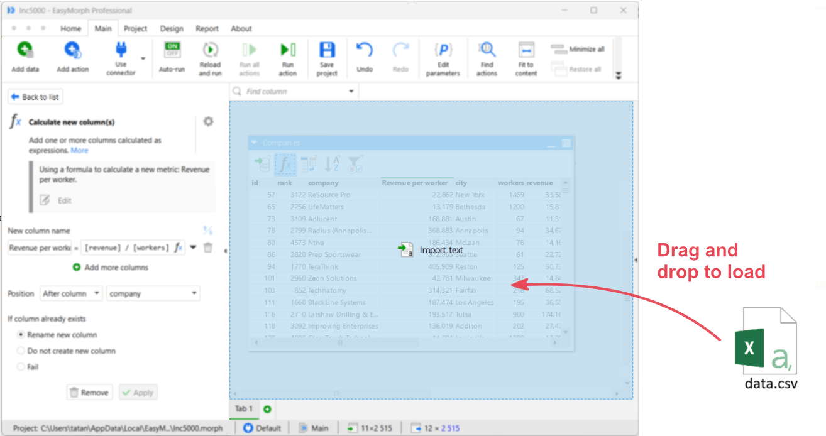Click Fit to content

coord(526,60)
